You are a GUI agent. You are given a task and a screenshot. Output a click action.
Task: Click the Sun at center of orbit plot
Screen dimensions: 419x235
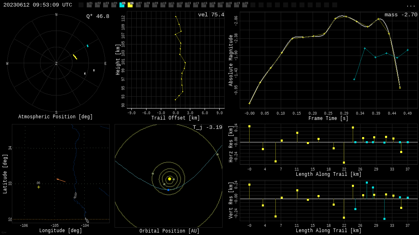[x=169, y=179]
